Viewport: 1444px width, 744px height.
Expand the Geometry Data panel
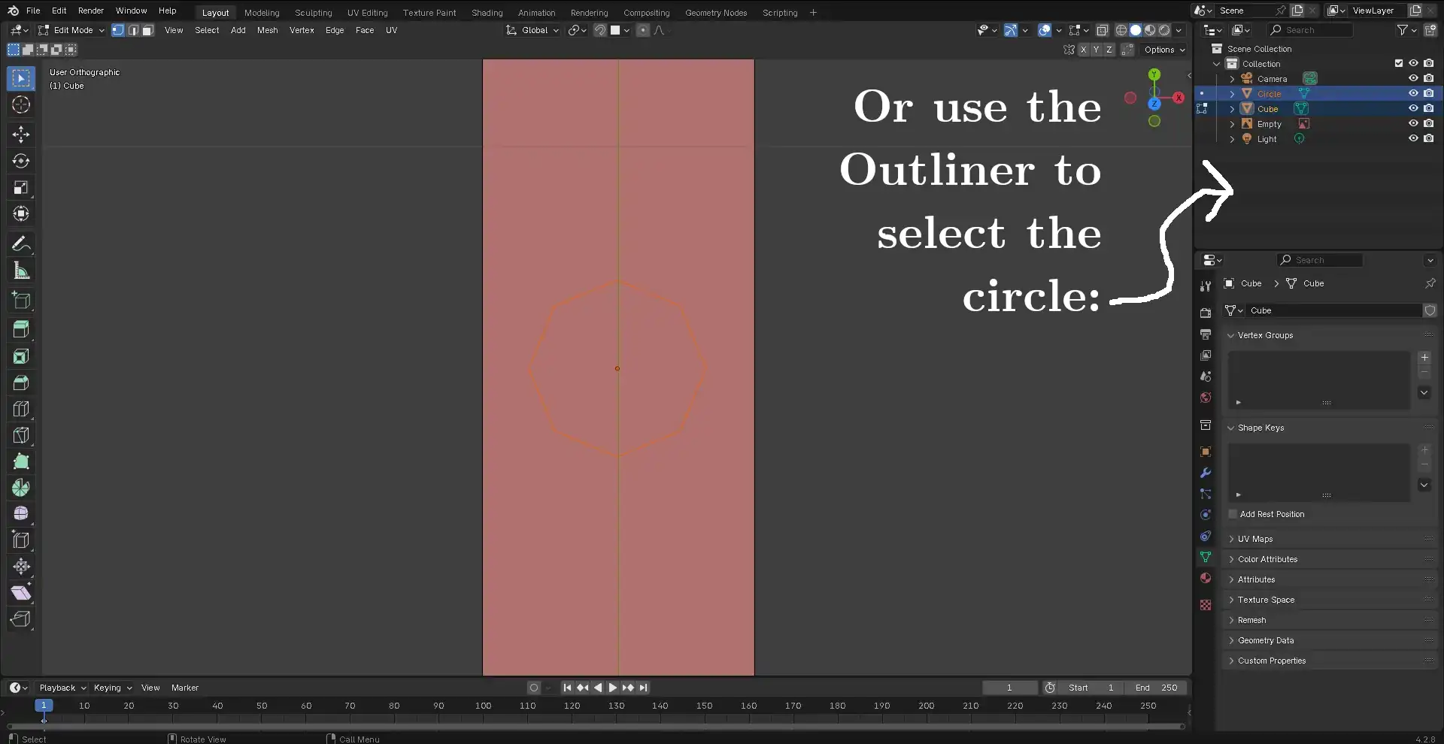click(x=1265, y=640)
